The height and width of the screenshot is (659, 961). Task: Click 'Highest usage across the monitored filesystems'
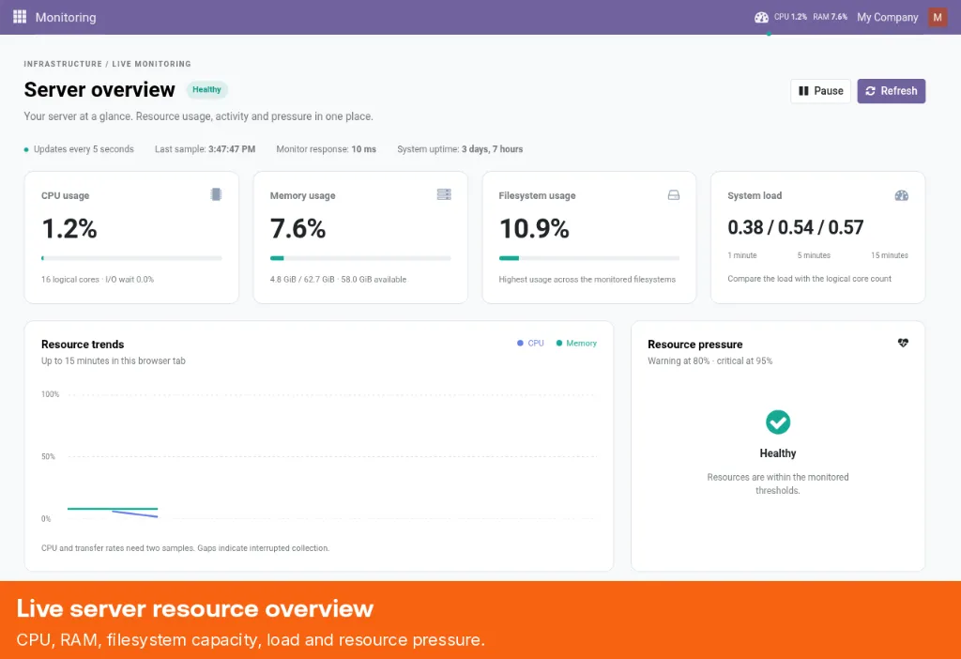coord(587,280)
